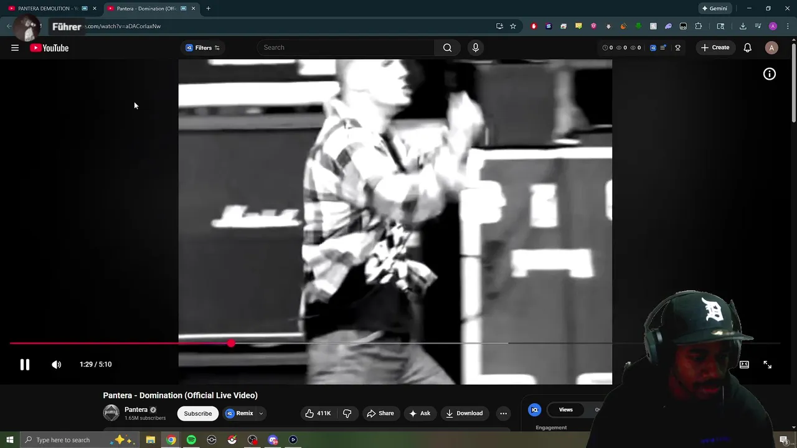Click install/cast screen icon in address bar
The width and height of the screenshot is (797, 448).
(499, 26)
